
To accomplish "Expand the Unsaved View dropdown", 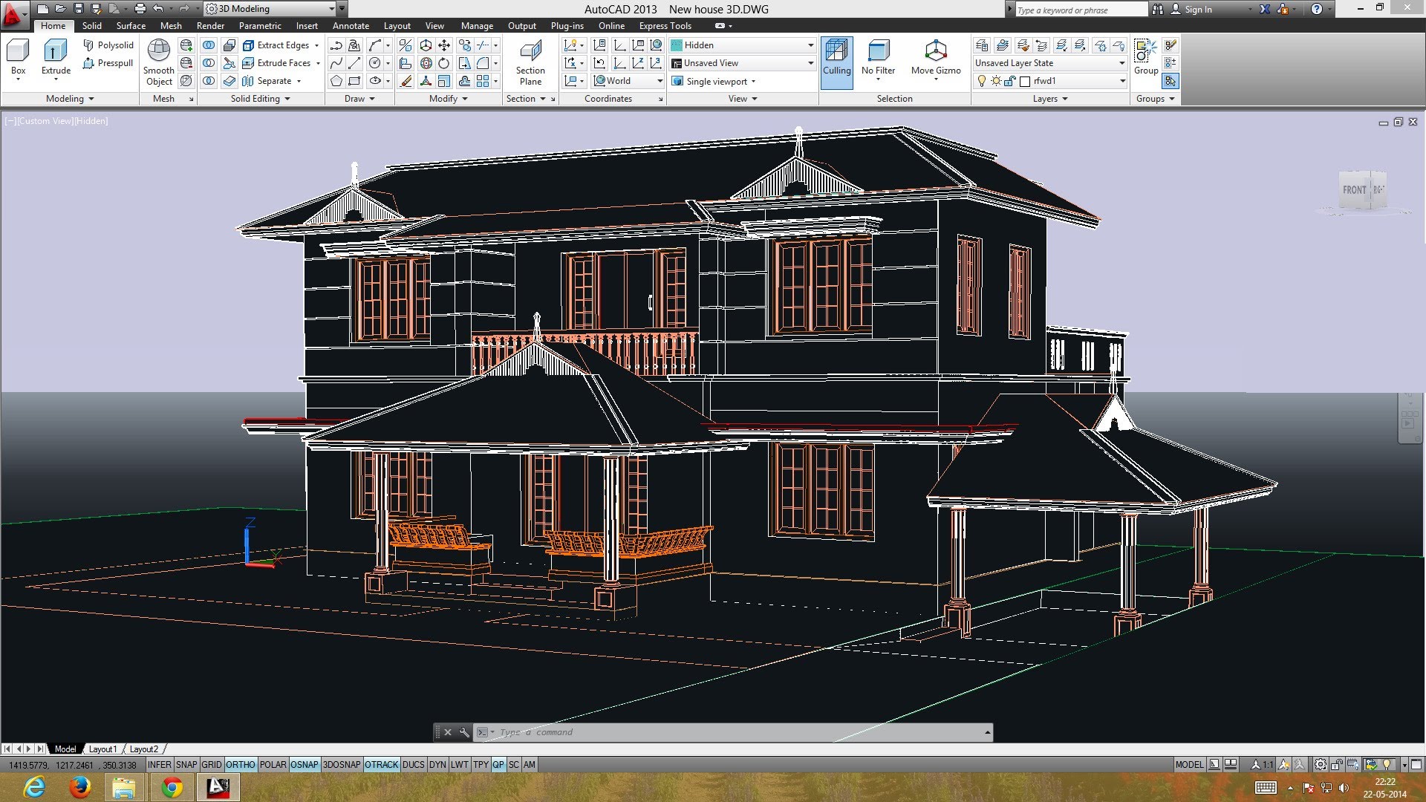I will 809,62.
